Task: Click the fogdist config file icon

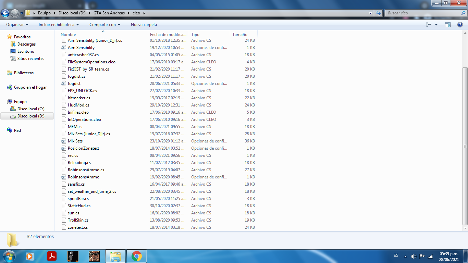Action: point(63,84)
